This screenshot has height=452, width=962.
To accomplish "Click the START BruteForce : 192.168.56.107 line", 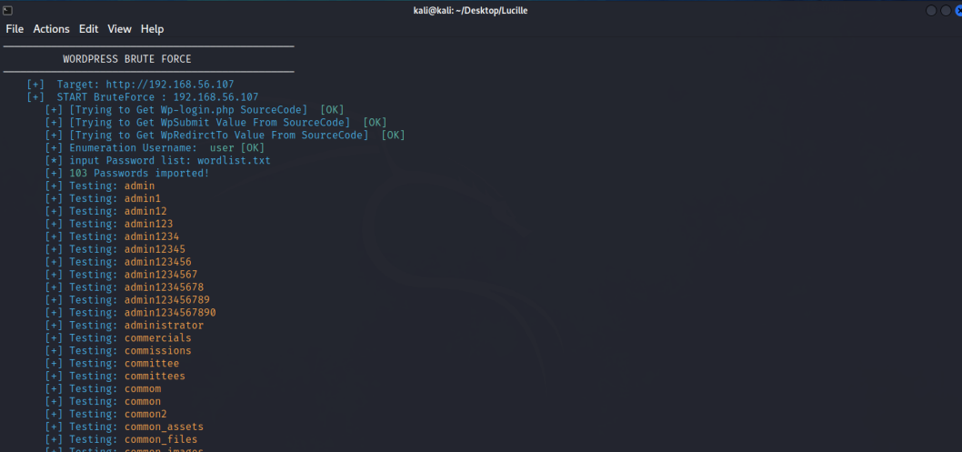I will tap(143, 97).
